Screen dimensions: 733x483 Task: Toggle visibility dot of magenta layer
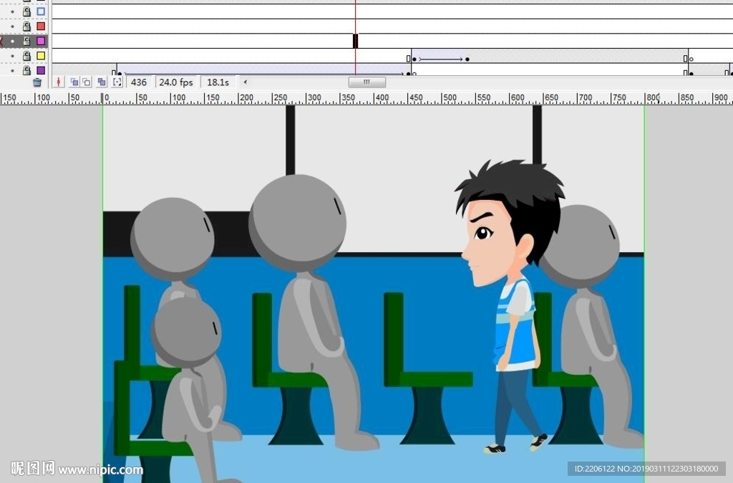click(13, 41)
